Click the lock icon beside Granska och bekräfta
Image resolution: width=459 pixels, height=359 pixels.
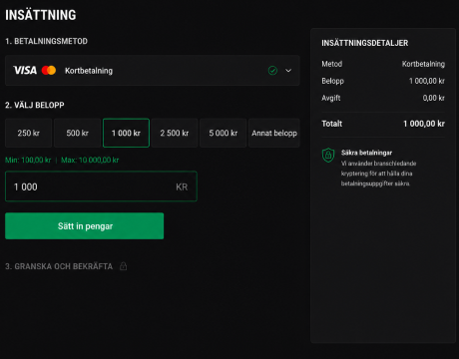(x=123, y=266)
